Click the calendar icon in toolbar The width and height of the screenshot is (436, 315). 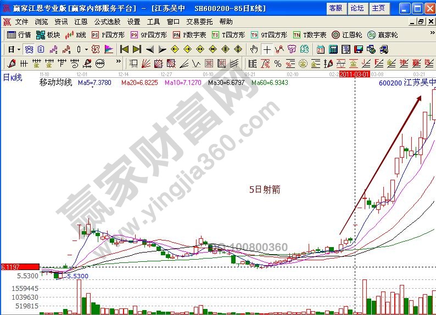click(x=320, y=49)
